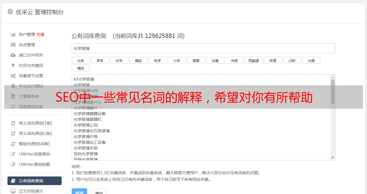This screenshot has width=367, height=194.
Task: Click the bar chart icon for 账户管理
Action: (x=13, y=34)
